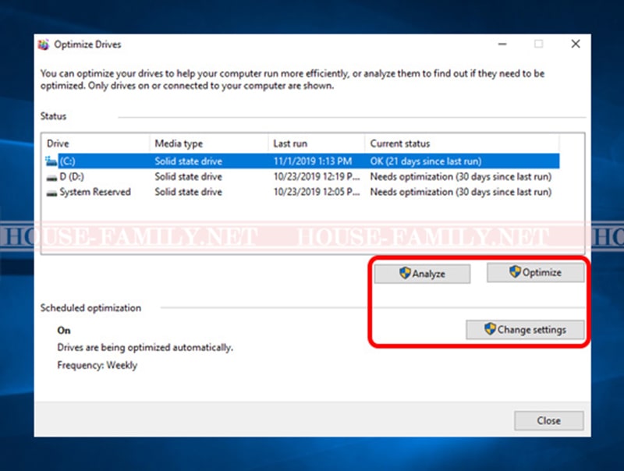Select the D (D:) row label

[72, 176]
